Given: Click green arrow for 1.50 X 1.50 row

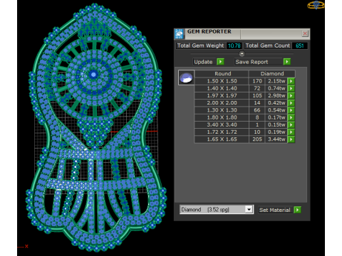Looking at the screenshot, I should tap(291, 81).
